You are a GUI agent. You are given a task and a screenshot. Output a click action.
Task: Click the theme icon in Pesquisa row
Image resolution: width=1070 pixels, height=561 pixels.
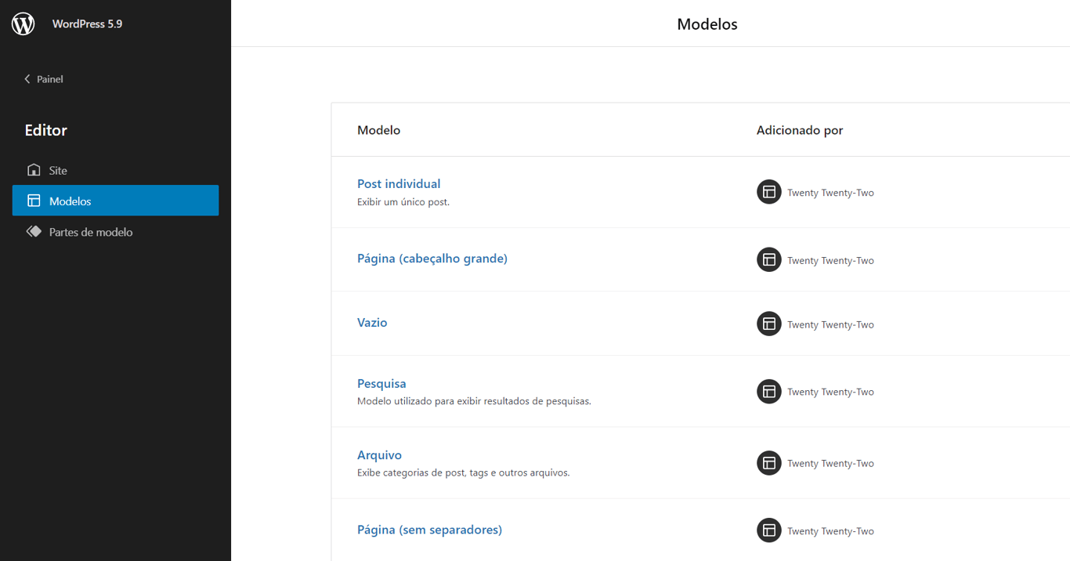click(x=768, y=391)
